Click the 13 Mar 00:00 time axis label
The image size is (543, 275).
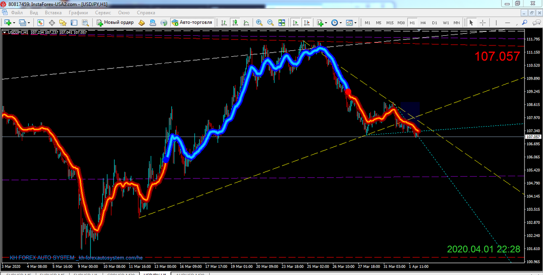[165, 267]
